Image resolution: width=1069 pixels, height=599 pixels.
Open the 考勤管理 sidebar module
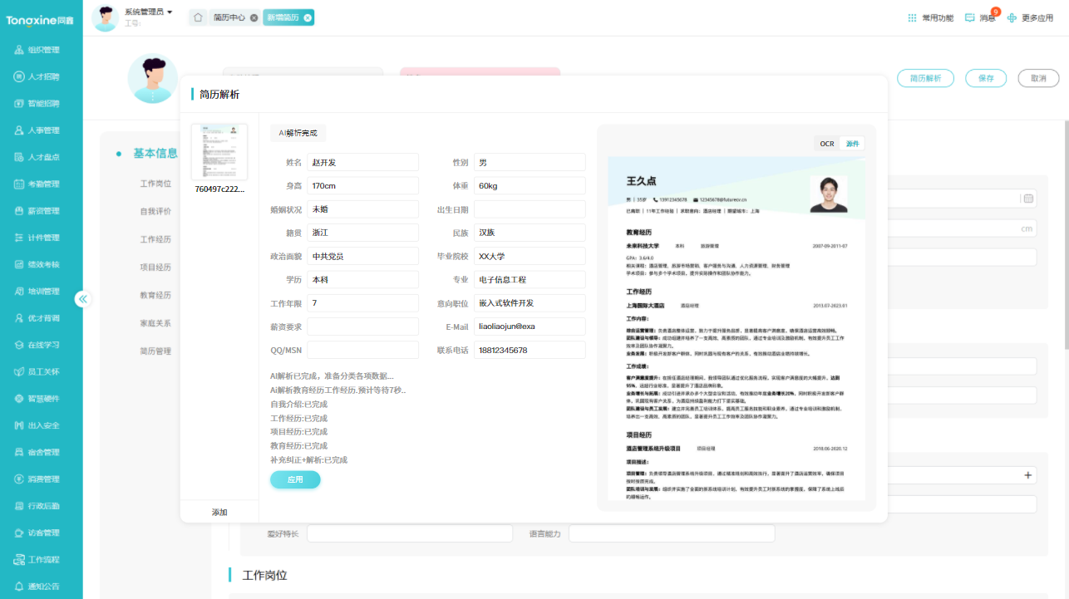39,184
